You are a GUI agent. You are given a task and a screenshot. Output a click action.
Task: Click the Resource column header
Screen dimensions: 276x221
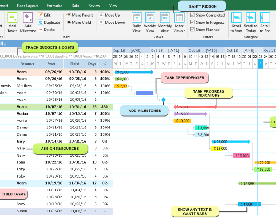[27, 64]
